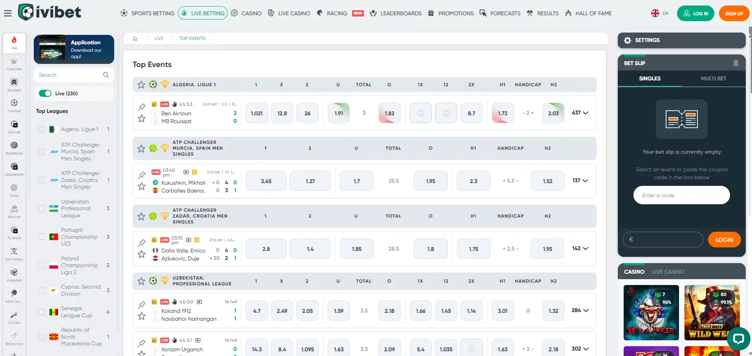Image resolution: width=752 pixels, height=356 pixels.
Task: Click the Enter a code field
Action: pos(681,195)
